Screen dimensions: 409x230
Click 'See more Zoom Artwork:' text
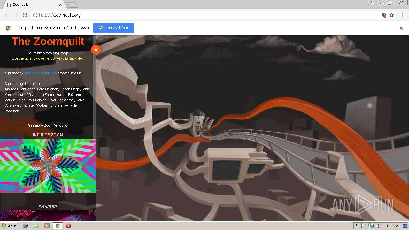48,125
